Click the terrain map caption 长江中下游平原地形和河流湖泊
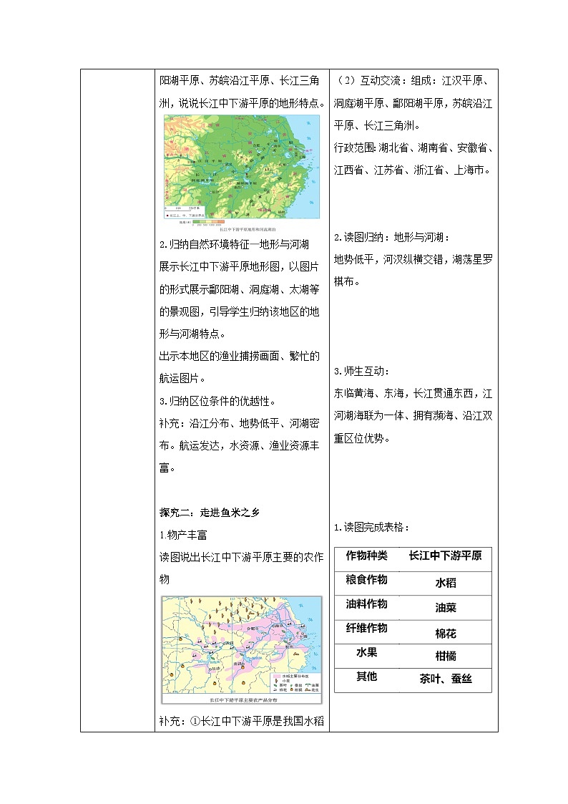The image size is (568, 804). (248, 230)
